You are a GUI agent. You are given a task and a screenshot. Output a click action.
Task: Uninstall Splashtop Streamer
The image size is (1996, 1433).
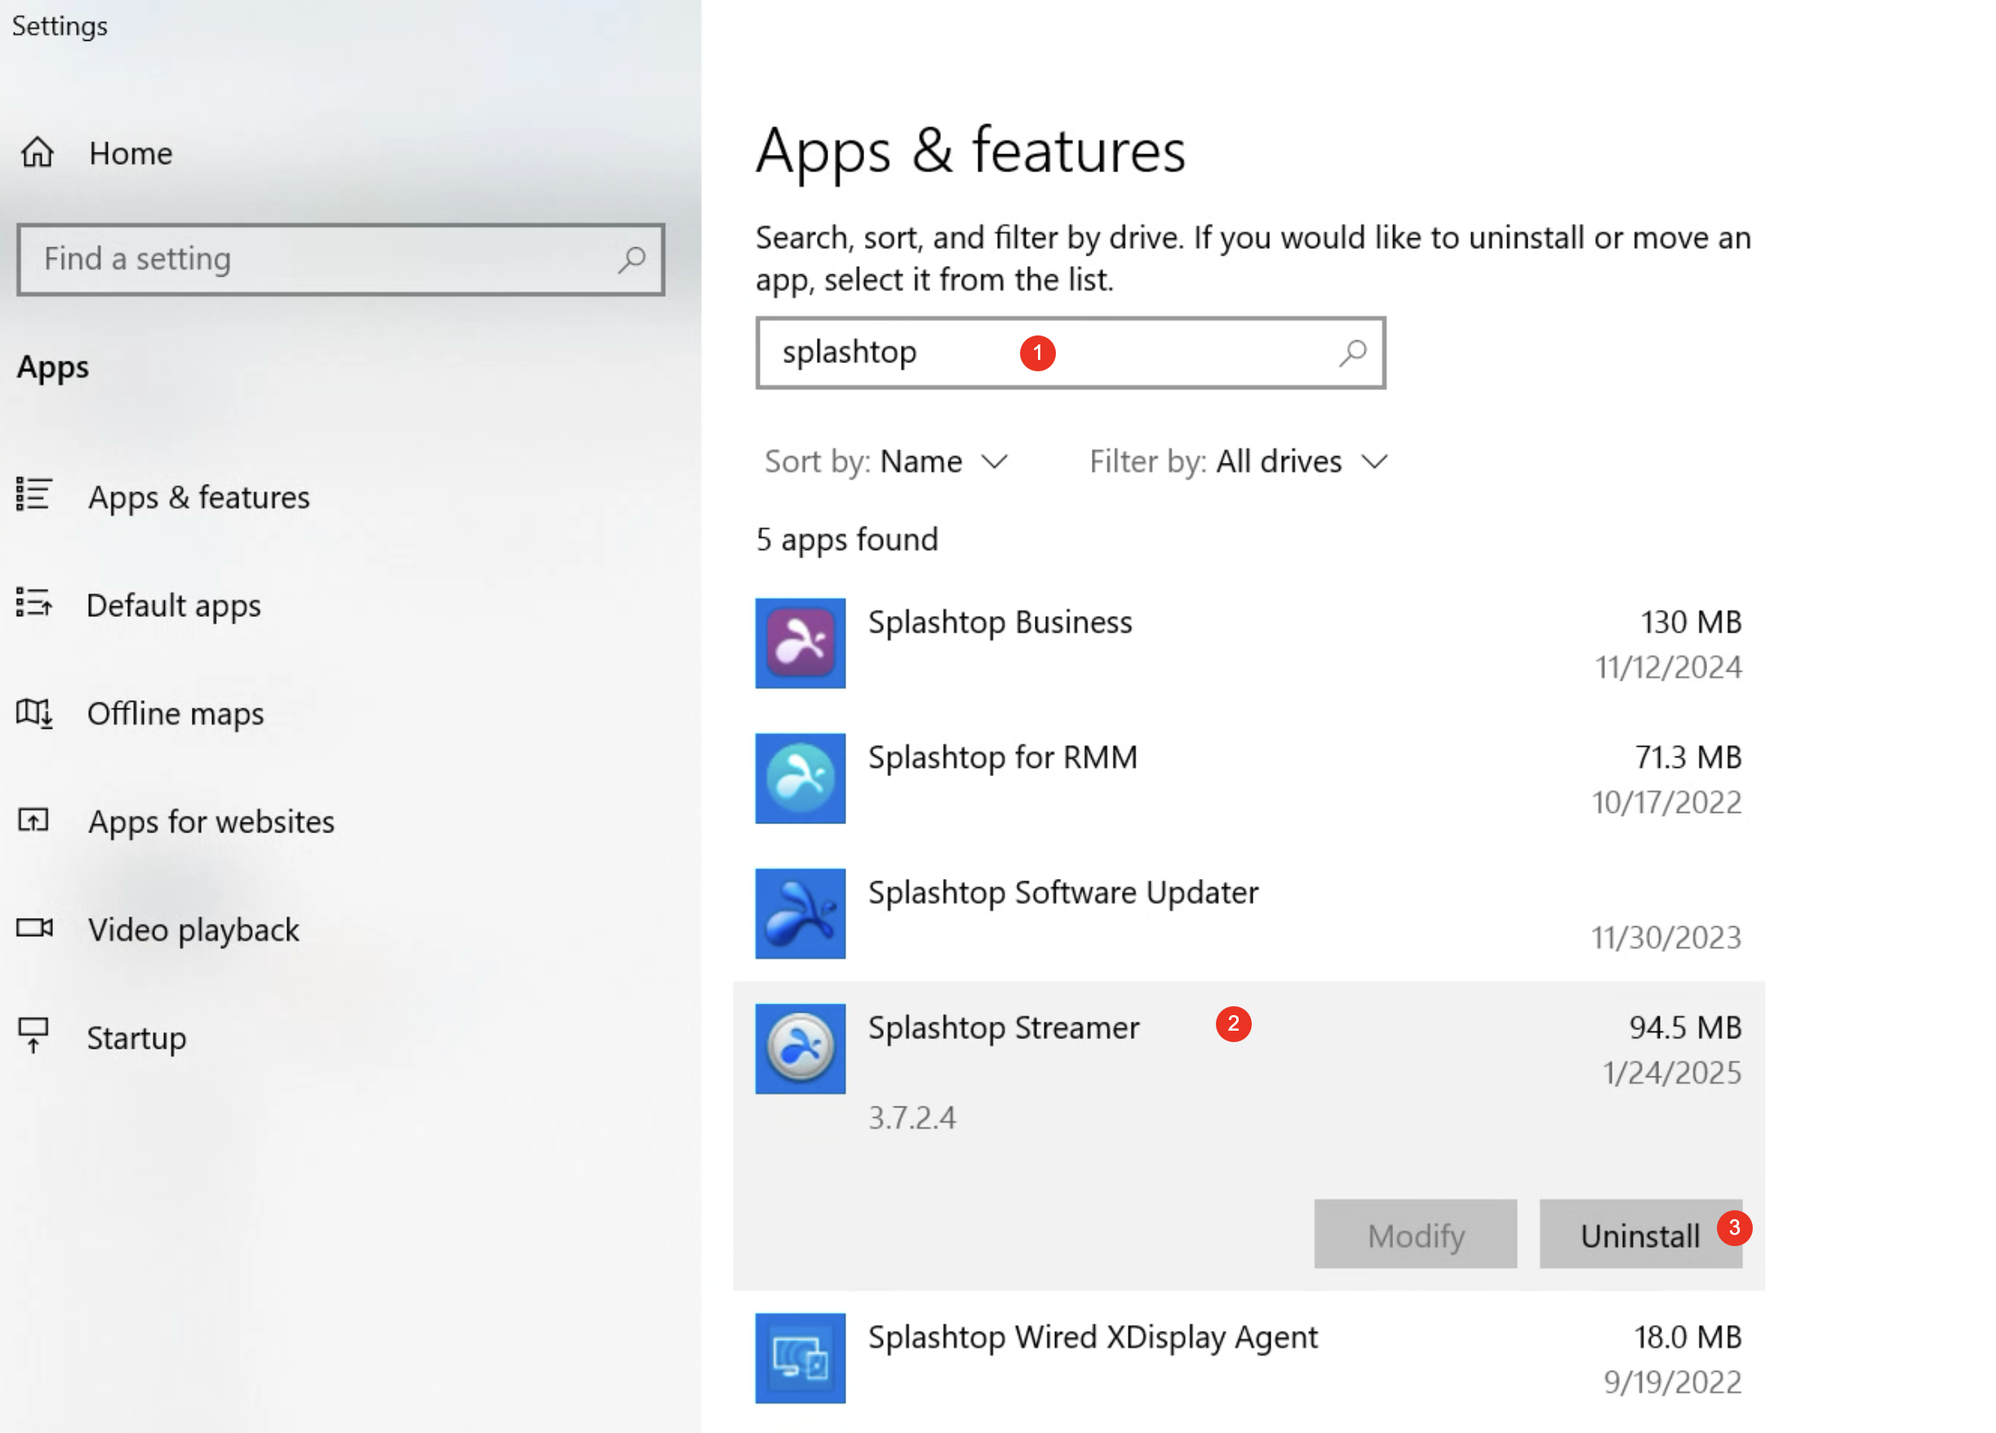1640,1234
